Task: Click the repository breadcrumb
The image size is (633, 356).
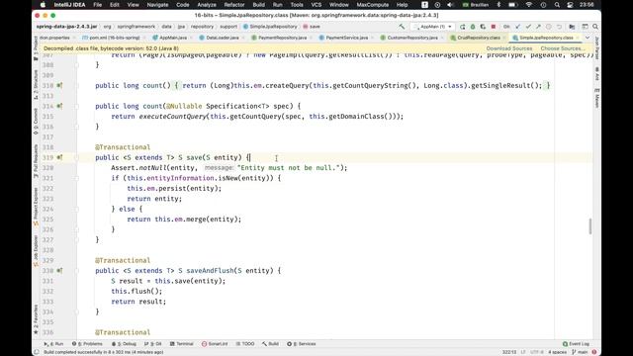Action: (x=202, y=27)
